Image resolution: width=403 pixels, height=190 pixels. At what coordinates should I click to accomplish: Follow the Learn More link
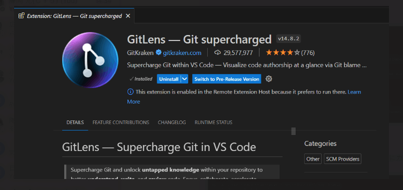354,91
